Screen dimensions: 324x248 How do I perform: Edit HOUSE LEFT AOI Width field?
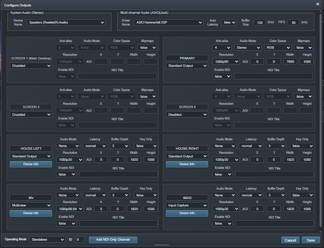134,160
